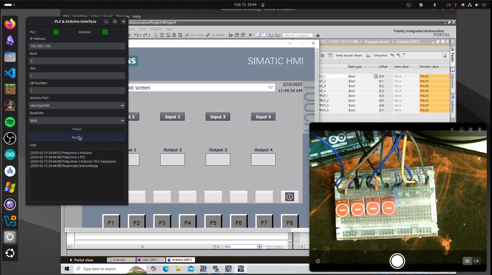Viewport: 492px width, 275px height.
Task: Open OBS Studio from the dock
Action: 10,138
